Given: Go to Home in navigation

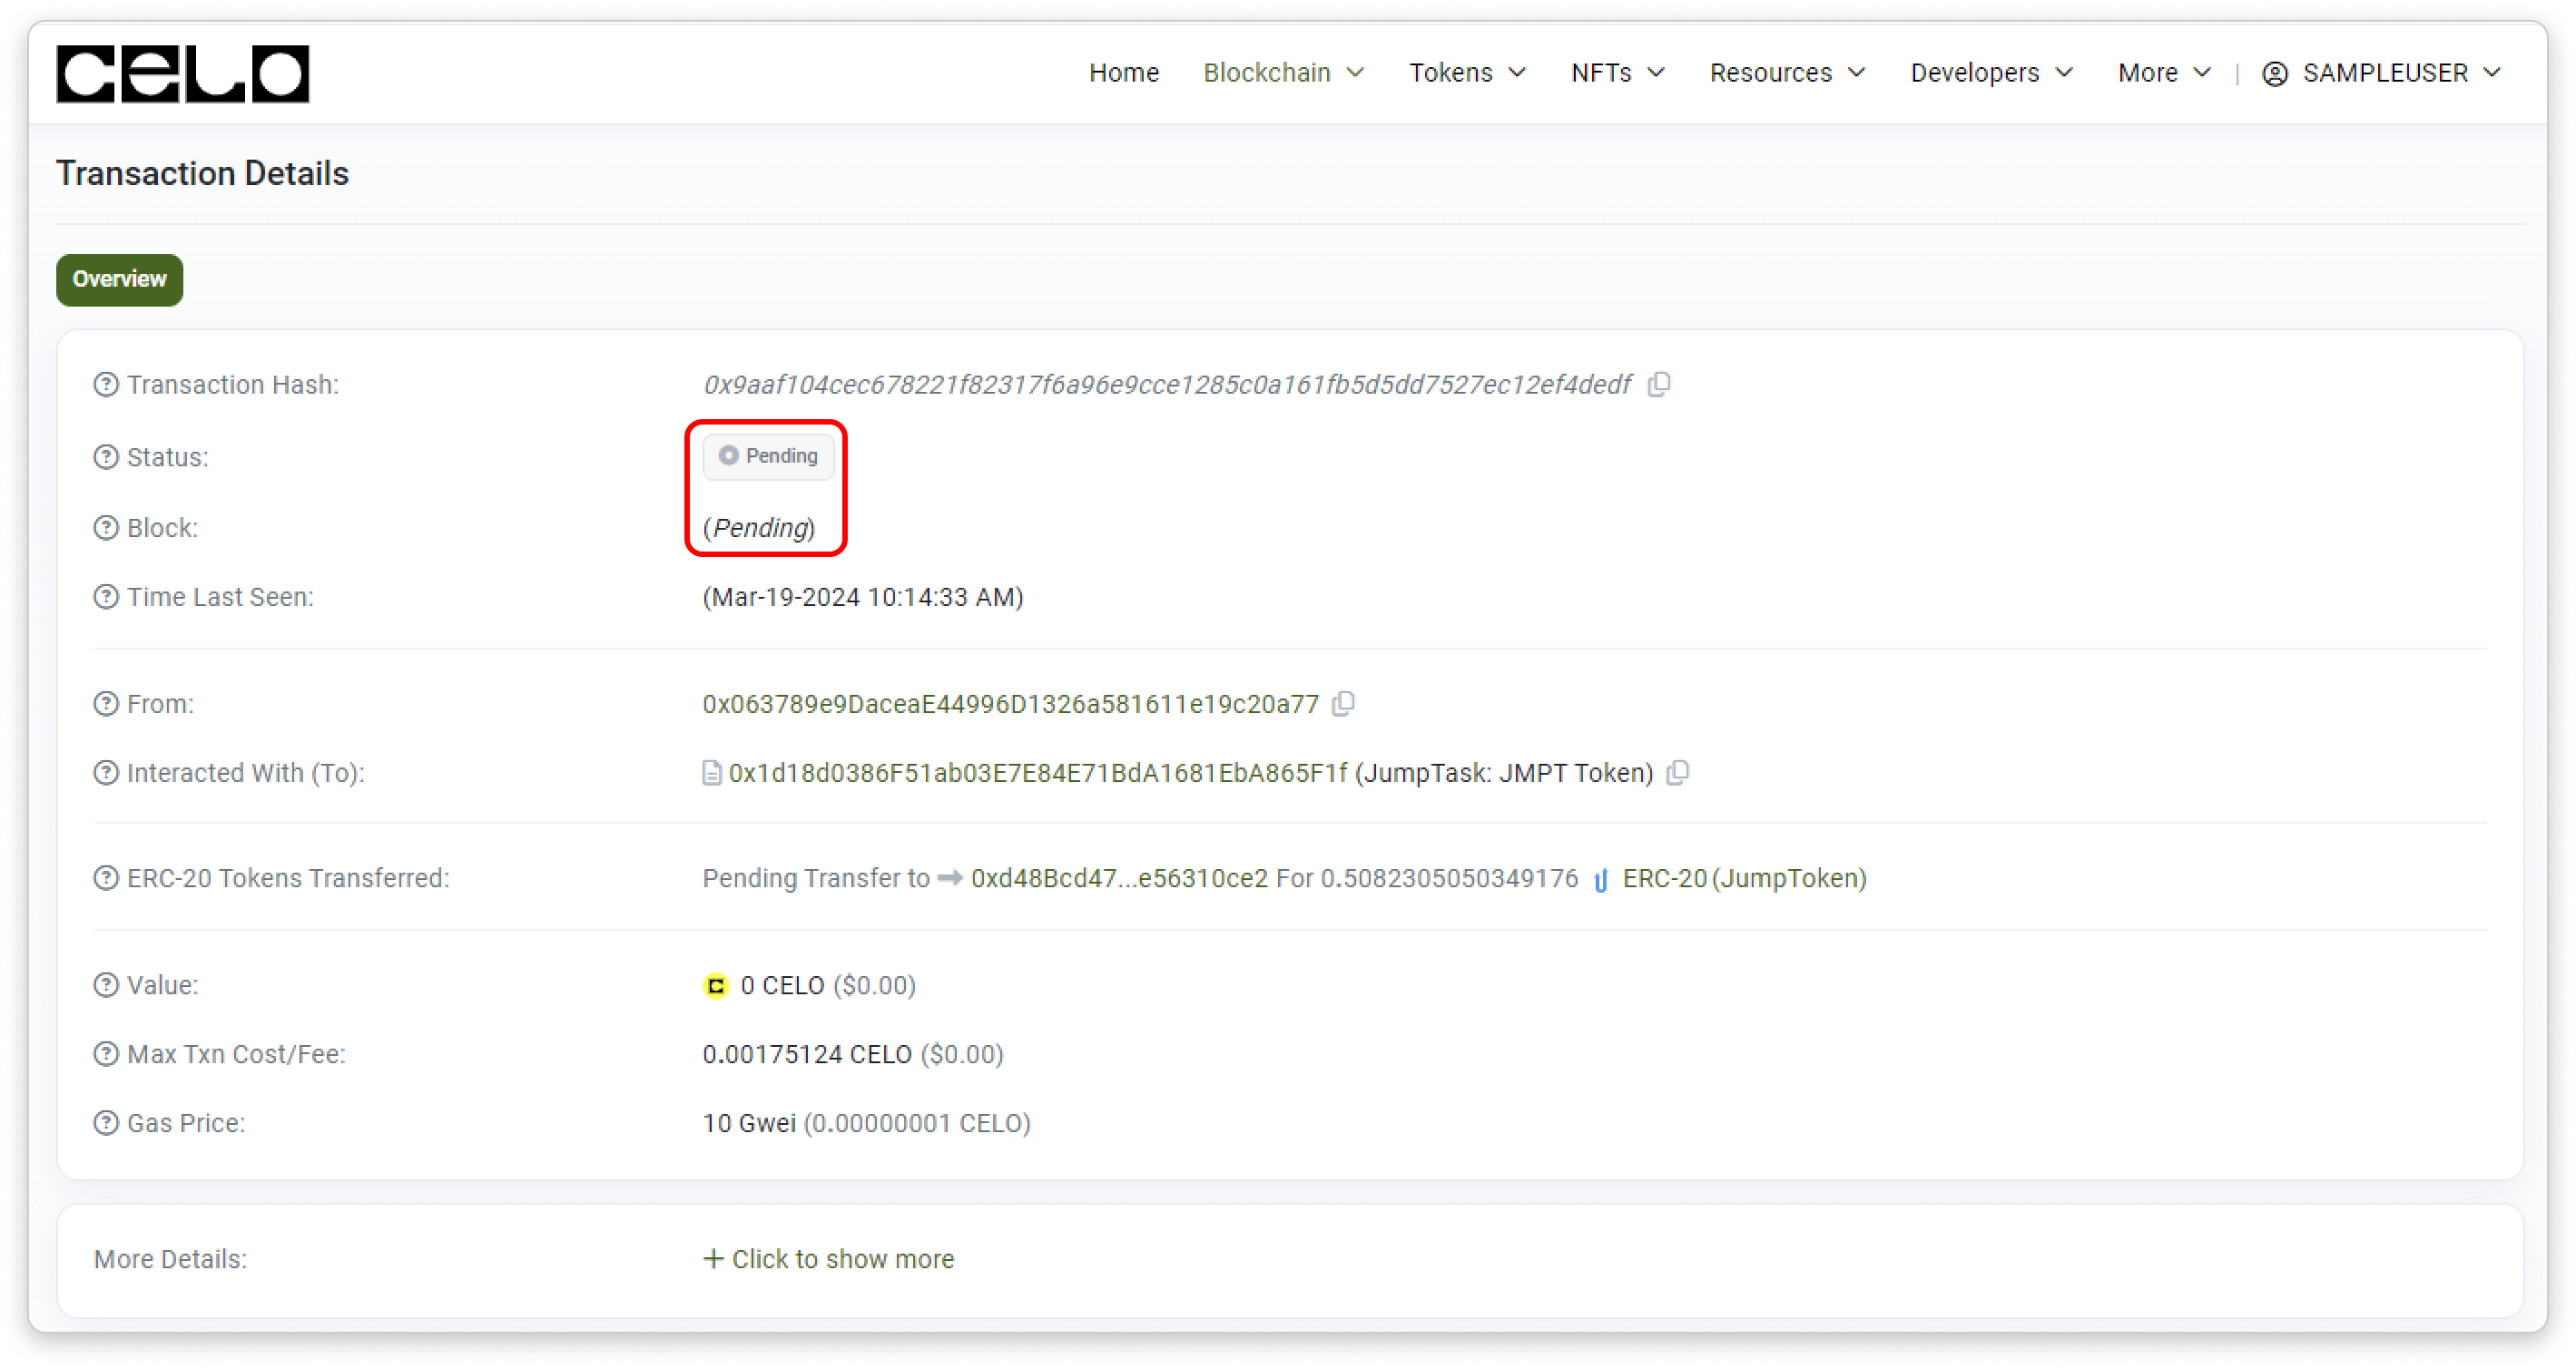Looking at the screenshot, I should [1124, 73].
